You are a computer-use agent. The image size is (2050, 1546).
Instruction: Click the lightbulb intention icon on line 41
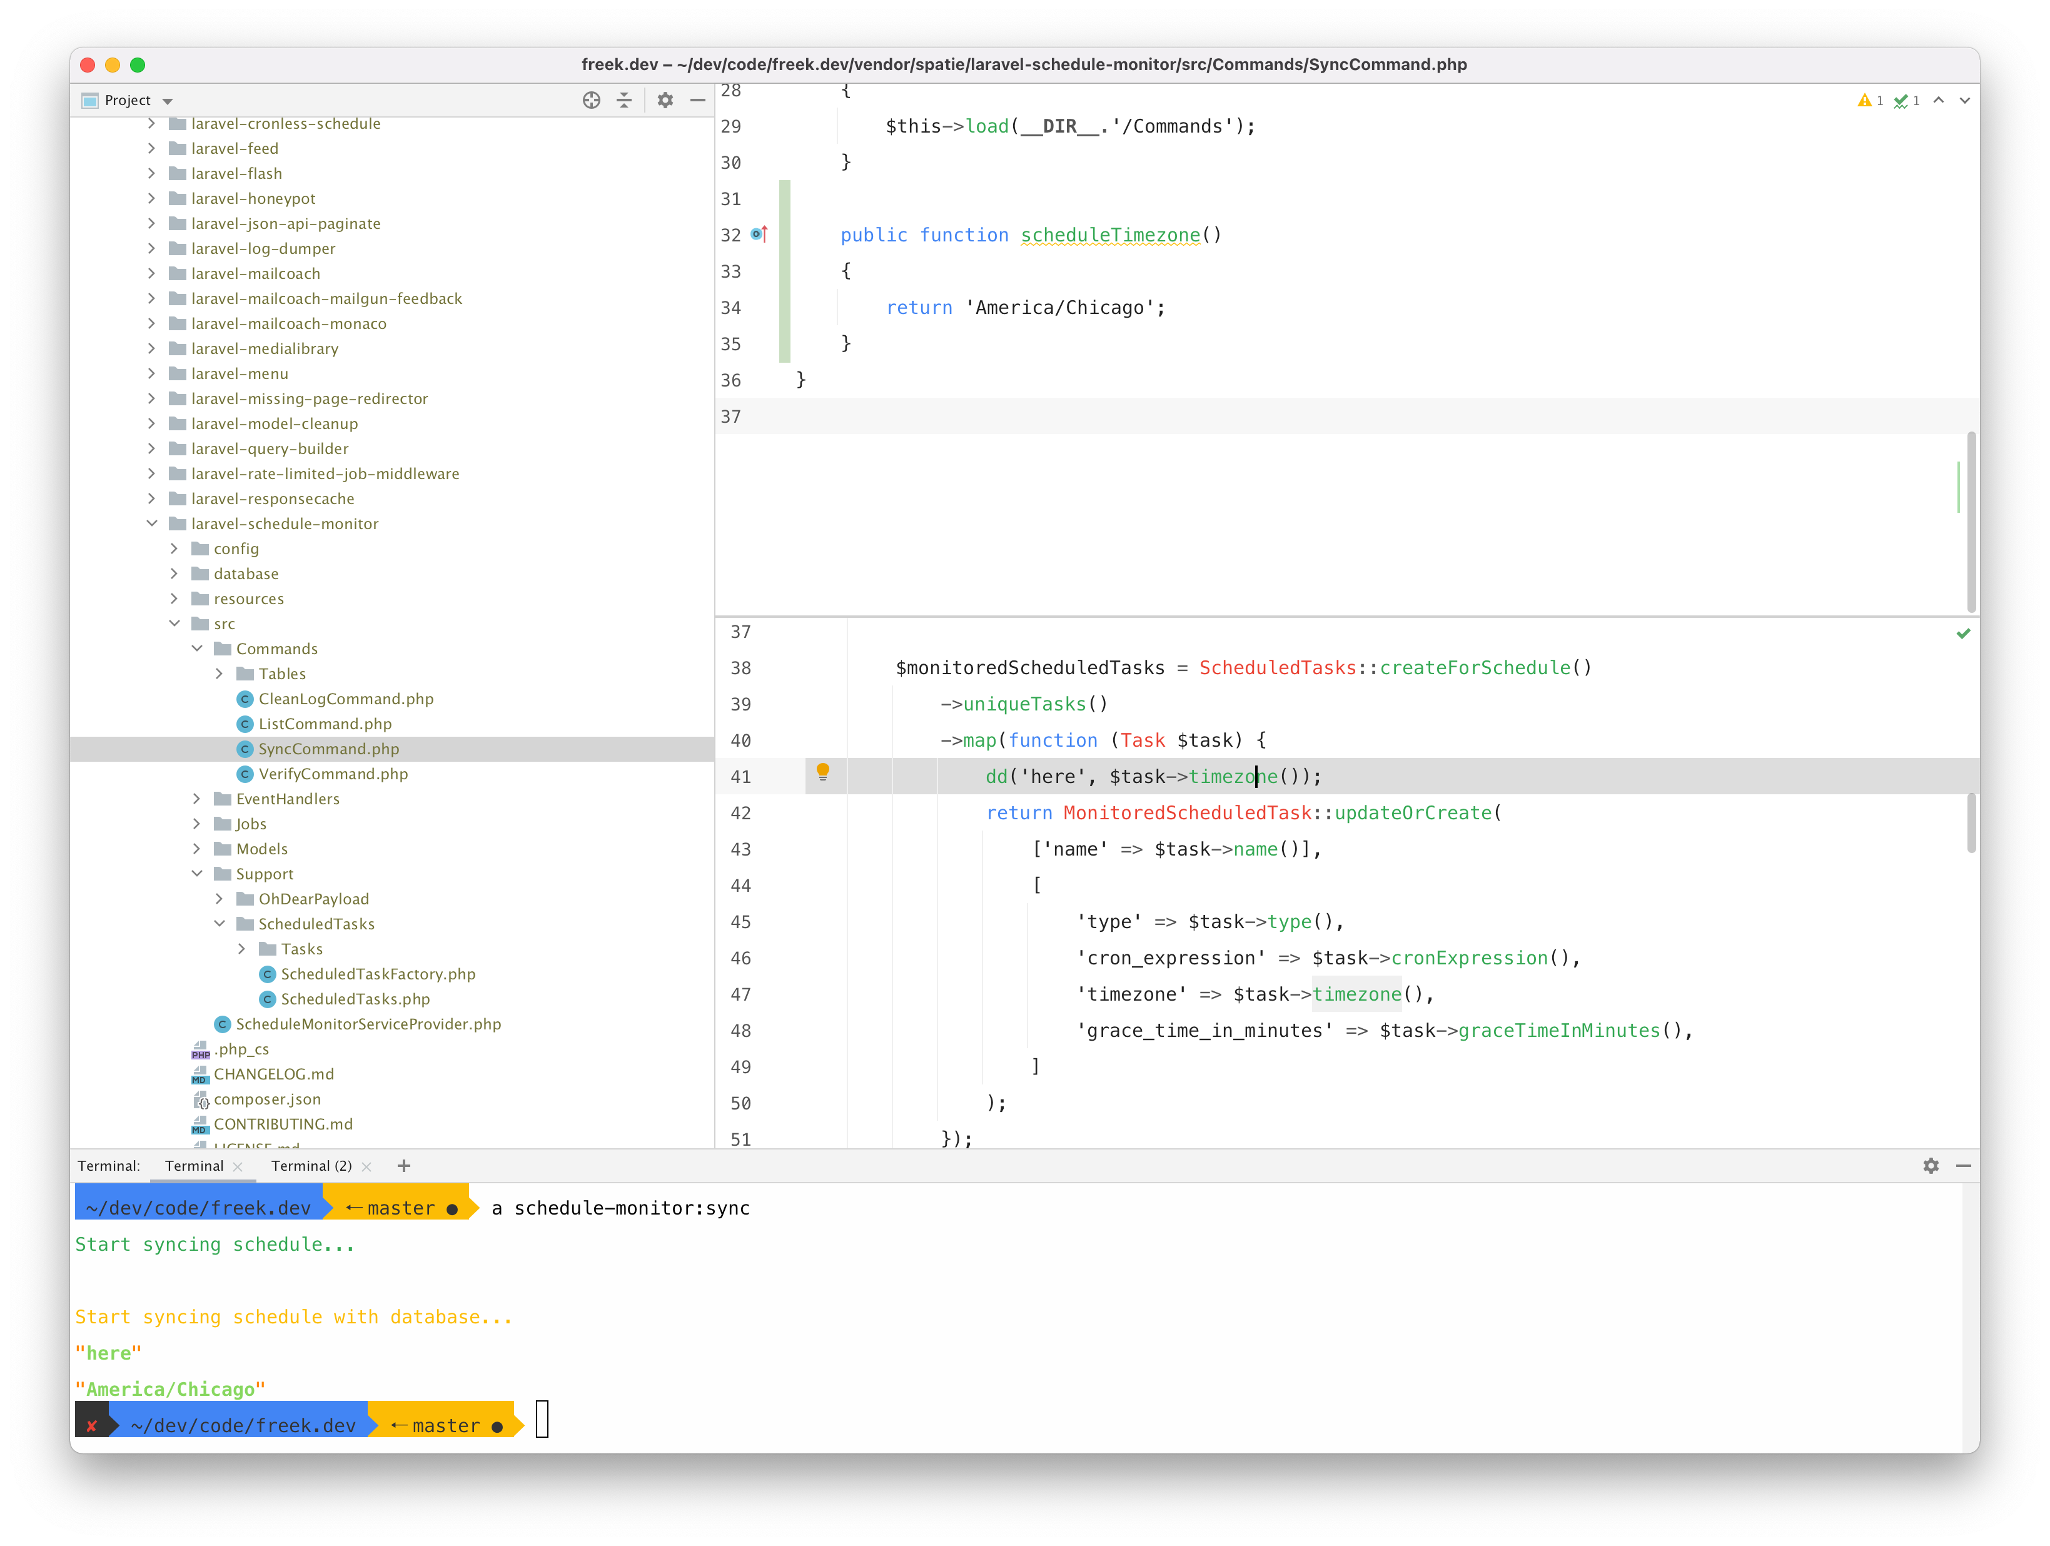pos(824,776)
